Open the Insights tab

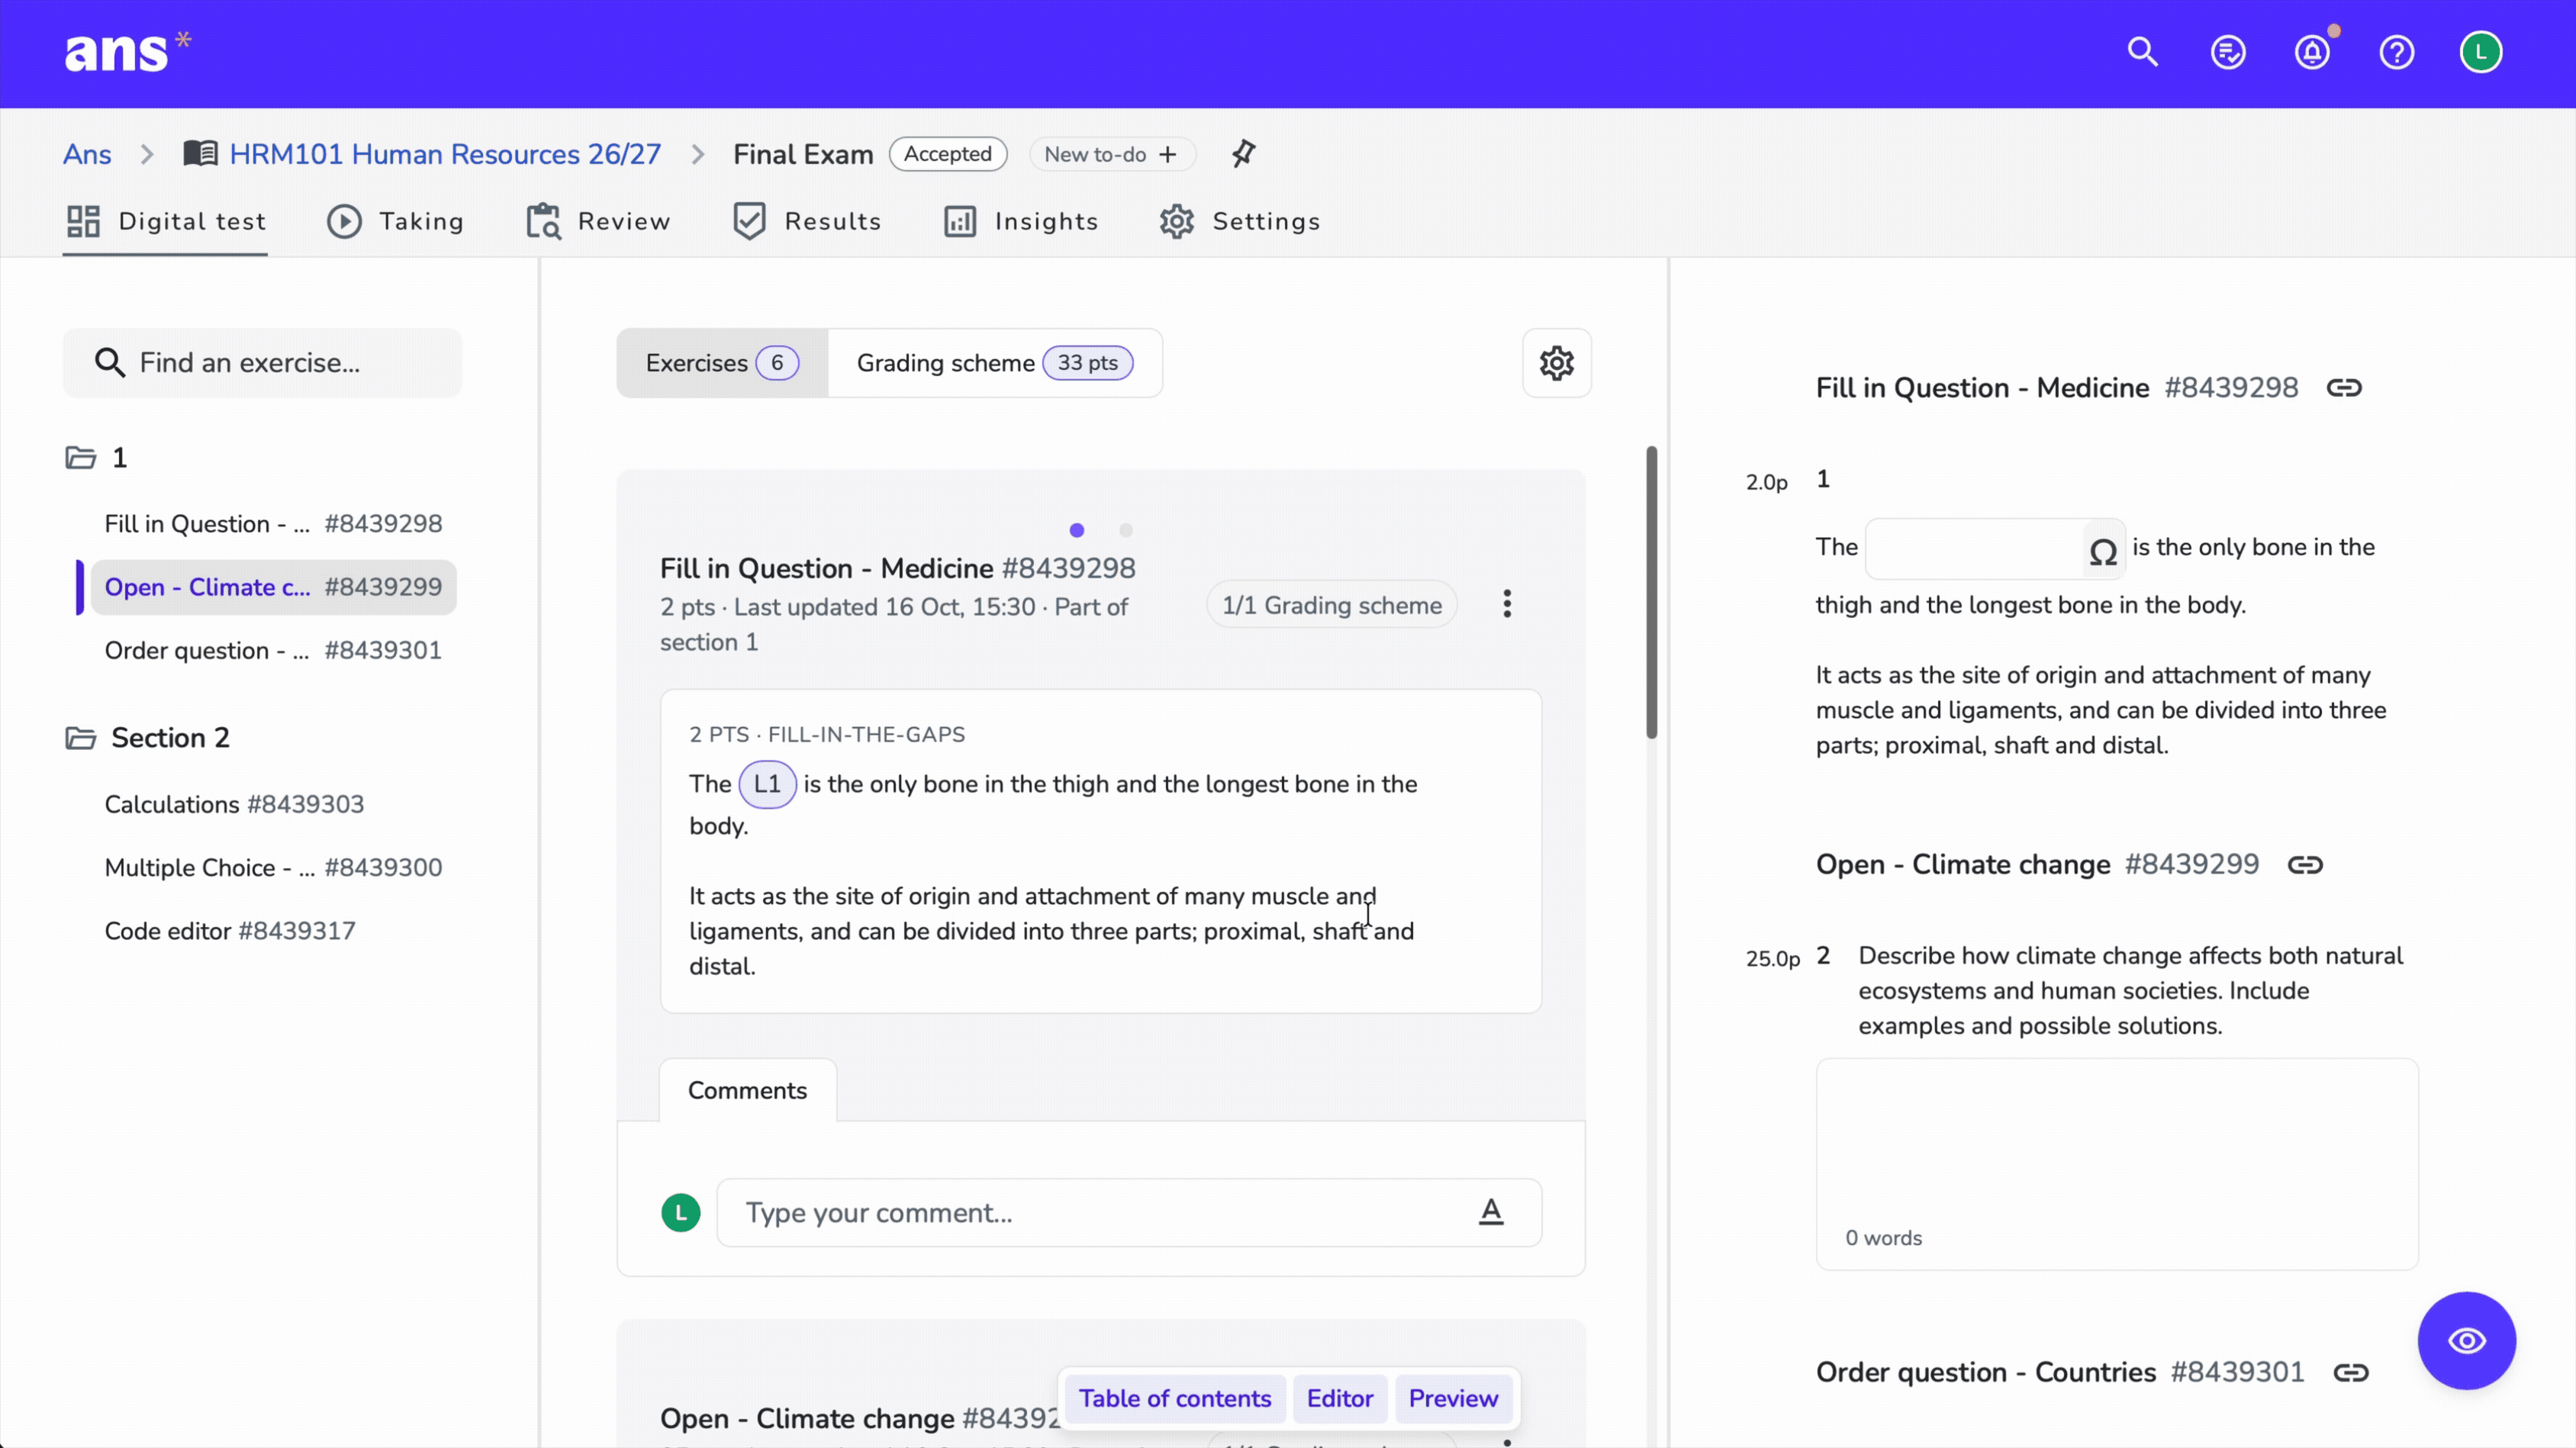coord(1021,221)
